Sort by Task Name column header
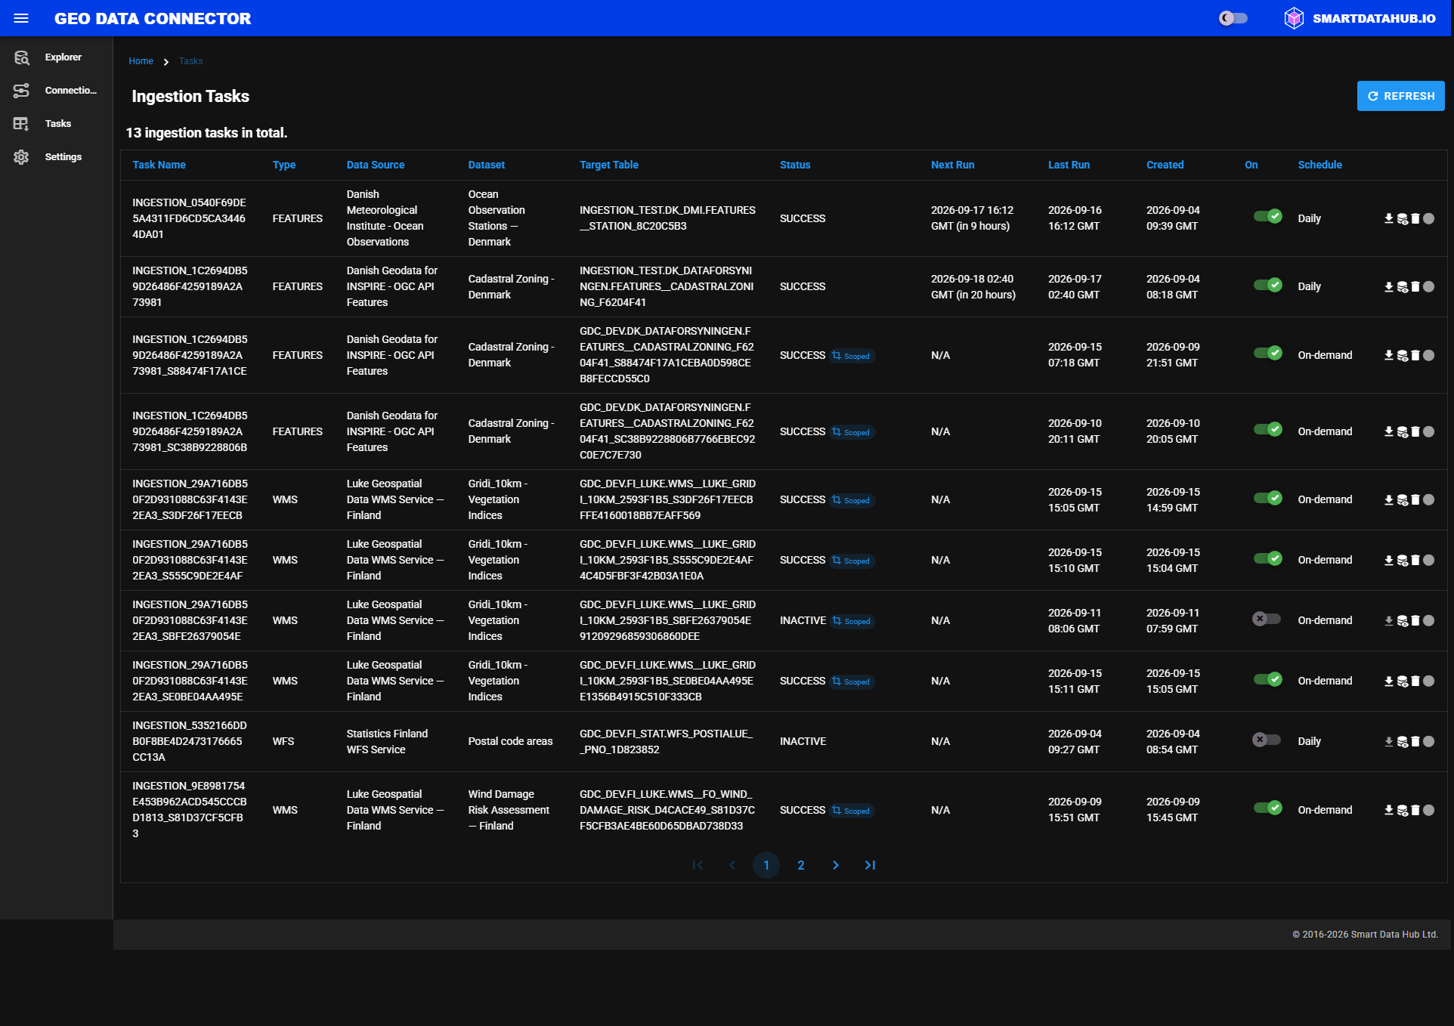This screenshot has width=1454, height=1026. [159, 165]
